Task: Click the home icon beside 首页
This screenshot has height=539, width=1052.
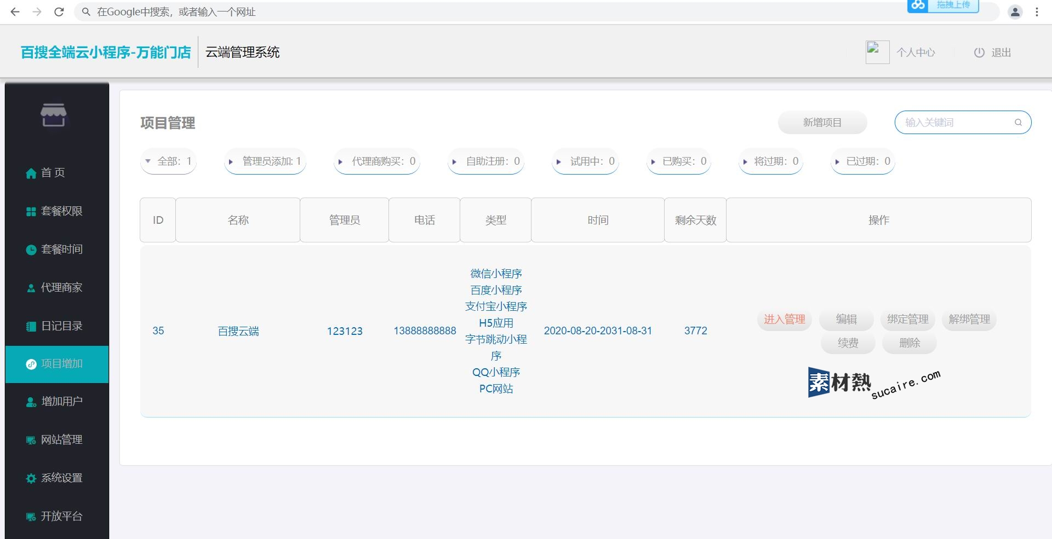Action: point(31,173)
